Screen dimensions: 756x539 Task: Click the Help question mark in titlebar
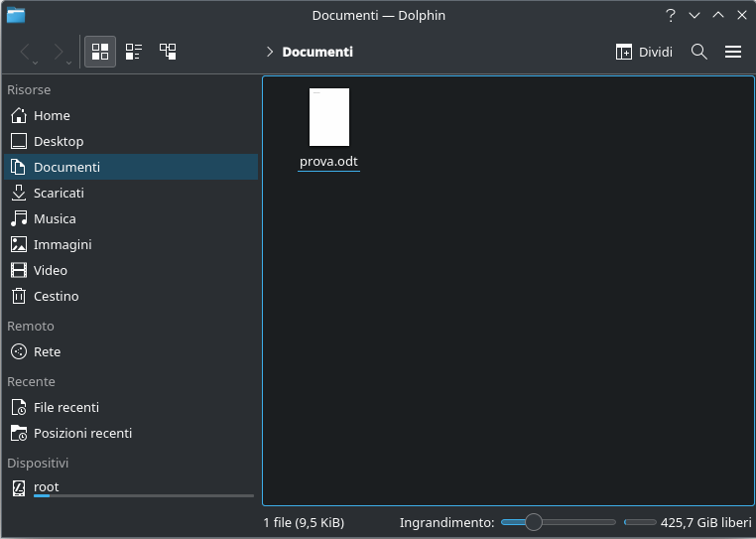[x=671, y=15]
